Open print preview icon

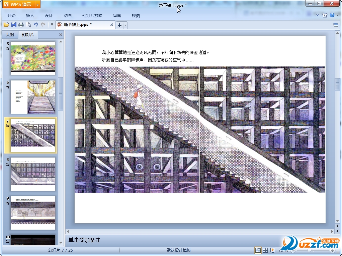click(28, 25)
